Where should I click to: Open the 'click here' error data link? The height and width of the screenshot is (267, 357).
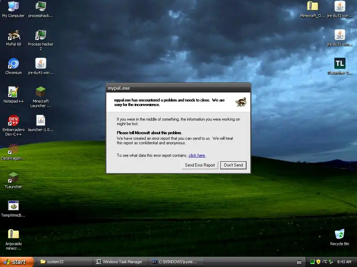tap(197, 155)
